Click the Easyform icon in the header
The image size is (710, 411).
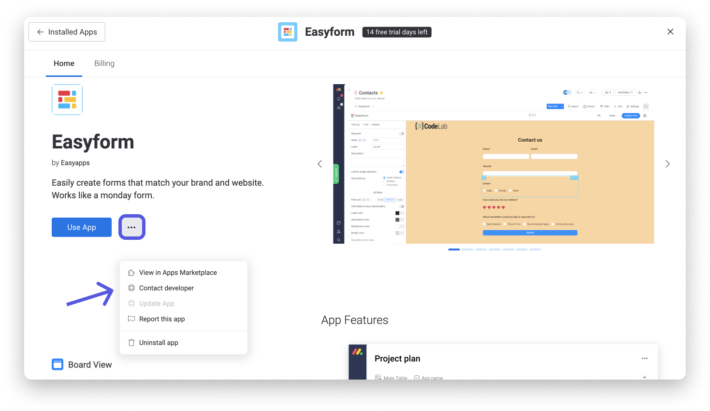[x=288, y=32]
